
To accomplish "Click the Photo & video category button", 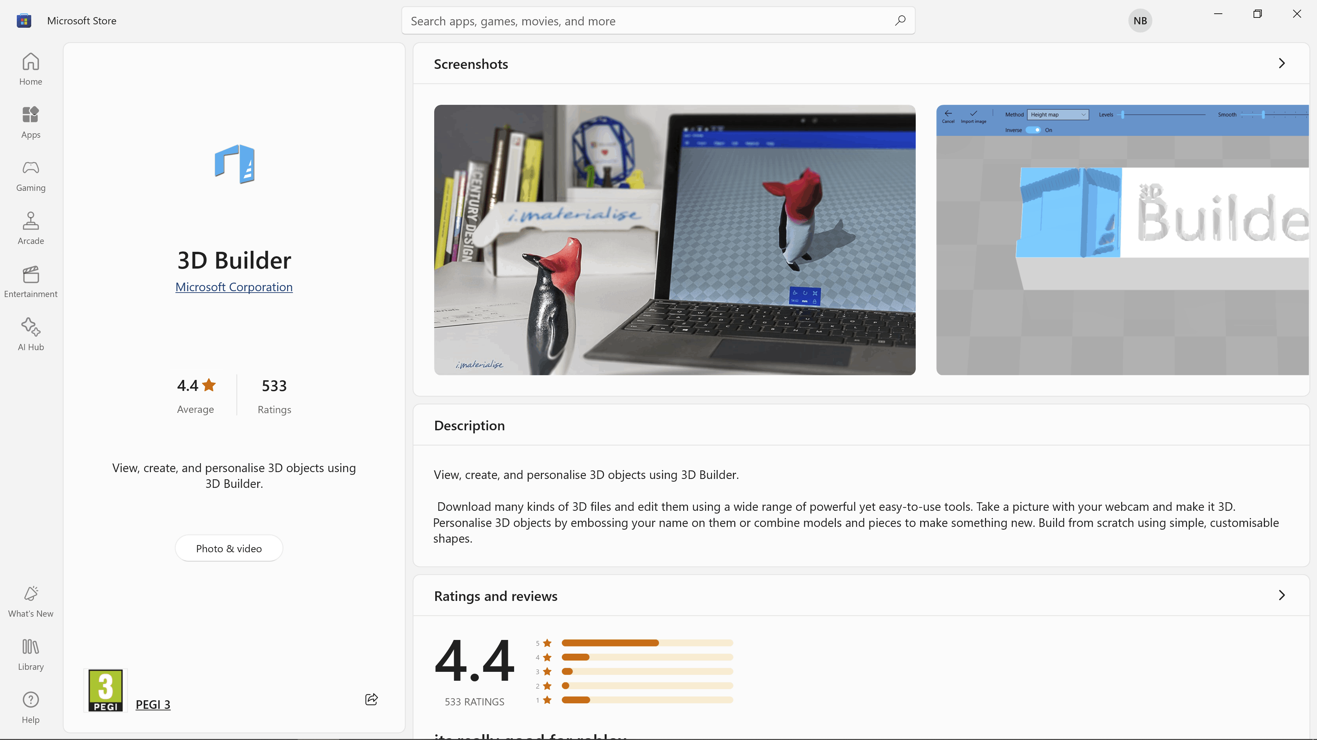I will (228, 548).
